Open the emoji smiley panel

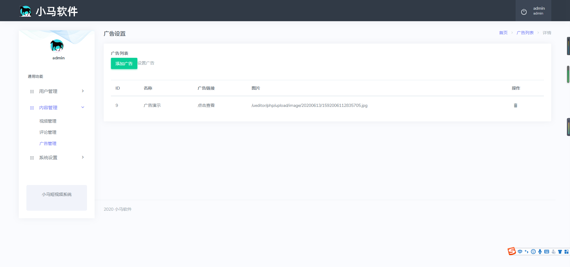coord(533,252)
